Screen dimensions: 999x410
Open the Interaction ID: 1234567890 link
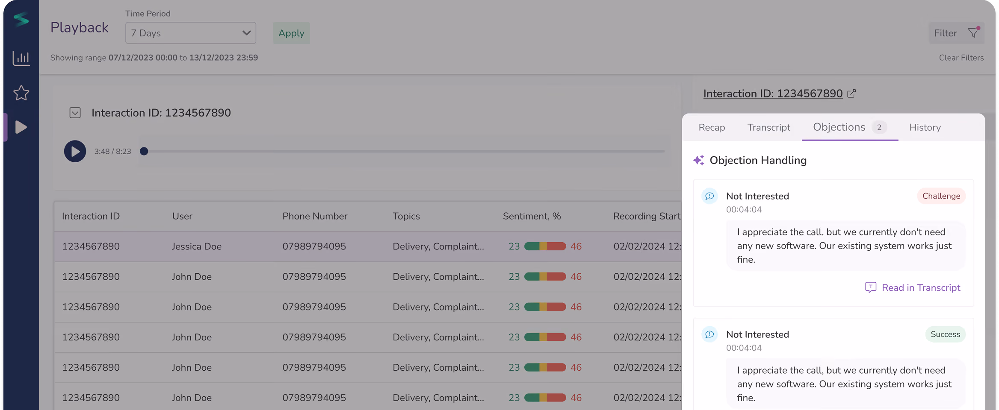coord(773,94)
